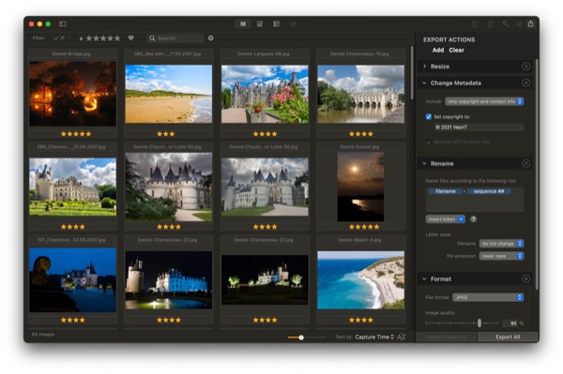
Task: Remove the Resize export action
Action: pyautogui.click(x=526, y=67)
